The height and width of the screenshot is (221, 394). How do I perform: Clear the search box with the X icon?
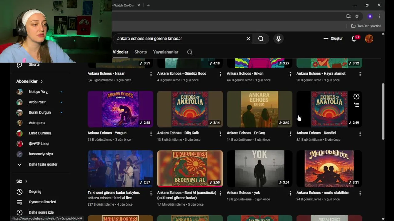click(248, 39)
